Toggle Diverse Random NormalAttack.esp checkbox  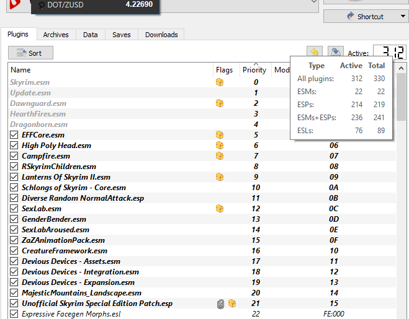pos(14,198)
